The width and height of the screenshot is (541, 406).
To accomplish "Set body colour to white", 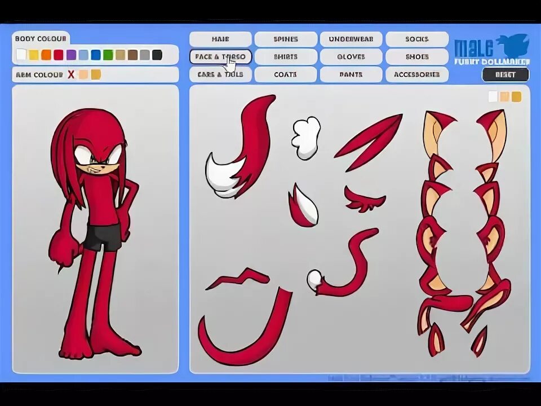I will [21, 55].
